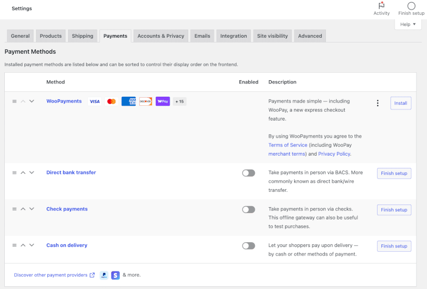The image size is (427, 289).
Task: Click the Description column header
Action: click(x=282, y=82)
